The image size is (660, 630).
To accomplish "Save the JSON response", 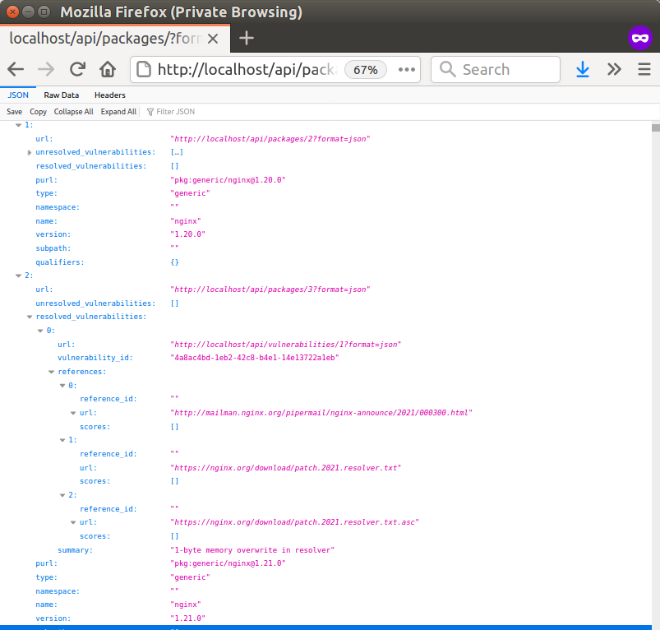I will [14, 111].
